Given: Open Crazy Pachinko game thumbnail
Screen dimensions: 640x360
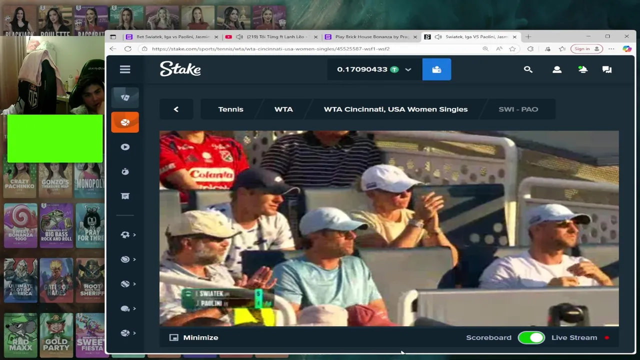Looking at the screenshot, I should tap(20, 181).
